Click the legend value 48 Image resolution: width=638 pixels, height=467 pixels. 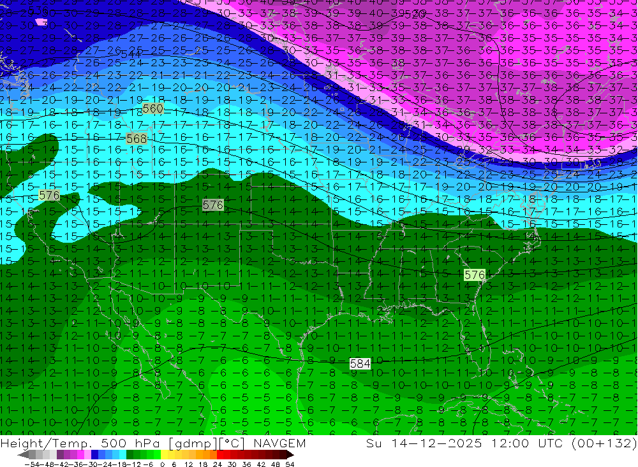pos(276,464)
